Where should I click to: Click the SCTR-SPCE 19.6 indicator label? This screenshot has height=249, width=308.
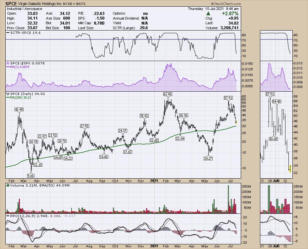pyautogui.click(x=21, y=33)
